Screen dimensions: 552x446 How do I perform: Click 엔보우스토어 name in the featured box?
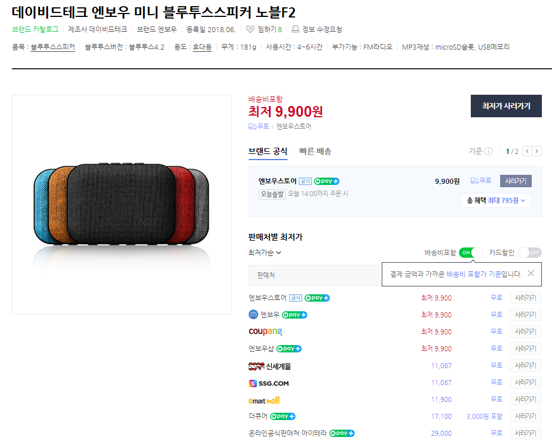[277, 181]
